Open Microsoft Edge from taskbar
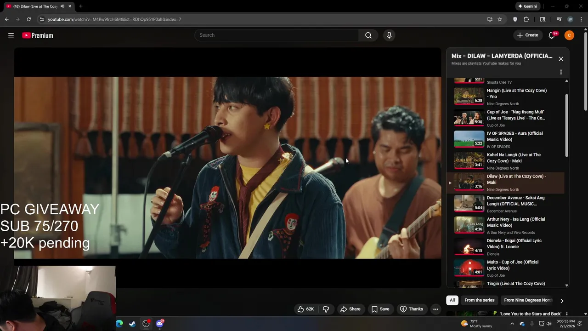This screenshot has height=331, width=588. pos(119,324)
